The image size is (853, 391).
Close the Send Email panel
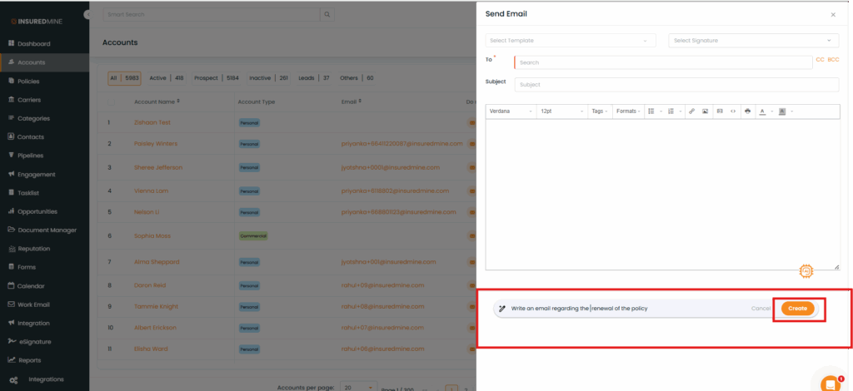833,15
